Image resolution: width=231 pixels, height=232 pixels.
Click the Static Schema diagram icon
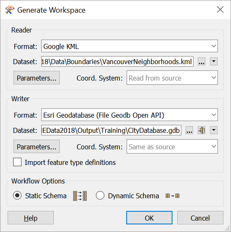pos(80,196)
